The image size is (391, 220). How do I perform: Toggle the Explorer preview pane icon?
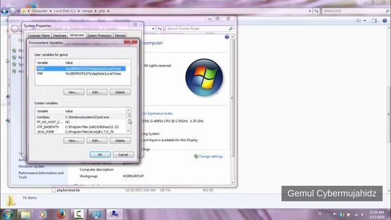coord(375,21)
